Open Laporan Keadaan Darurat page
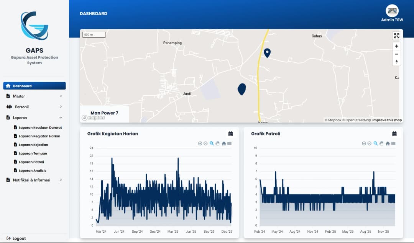 [x=40, y=127]
